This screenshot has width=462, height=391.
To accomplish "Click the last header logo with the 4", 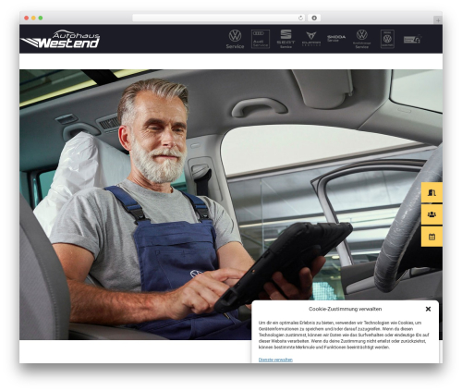I will tap(412, 39).
